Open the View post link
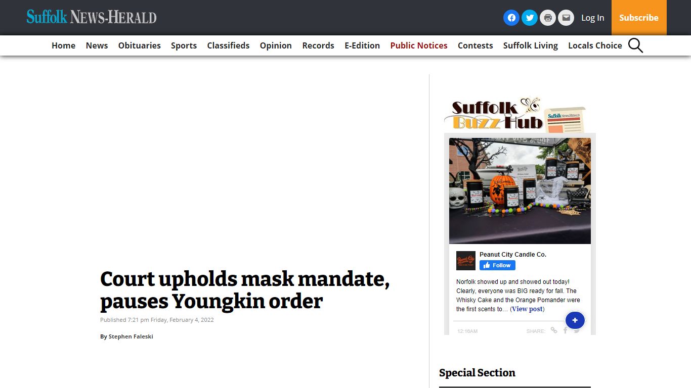 click(527, 309)
